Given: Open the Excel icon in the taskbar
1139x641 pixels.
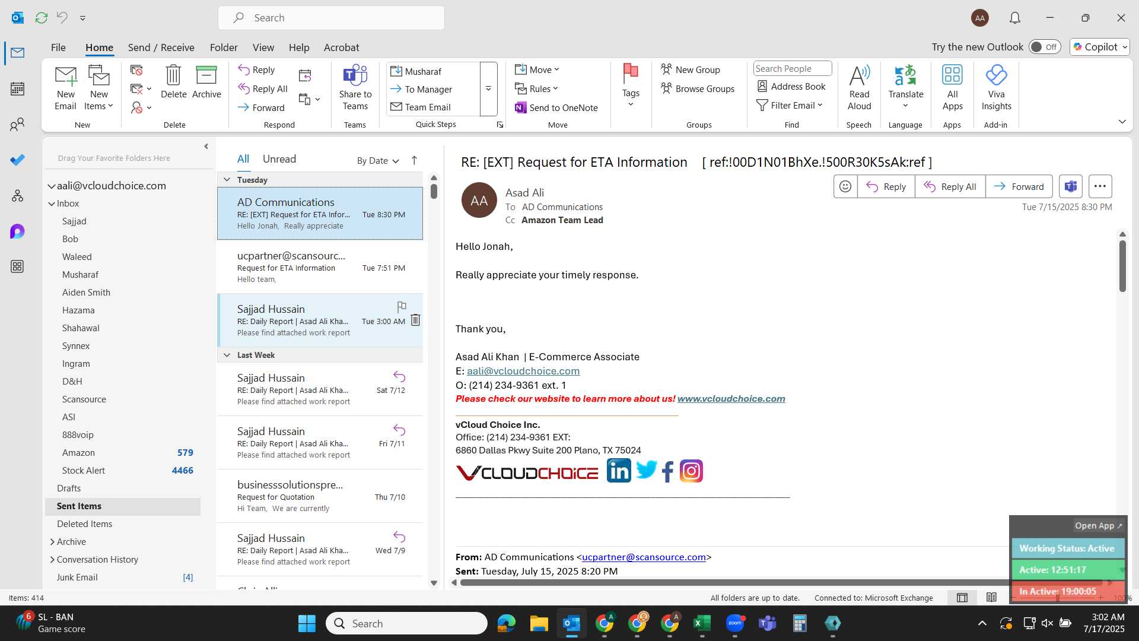Looking at the screenshot, I should (x=702, y=623).
